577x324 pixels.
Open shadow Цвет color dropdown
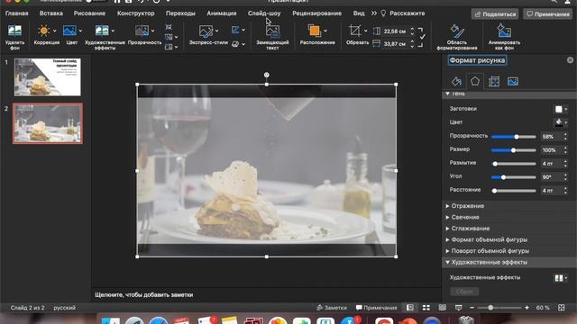point(561,122)
